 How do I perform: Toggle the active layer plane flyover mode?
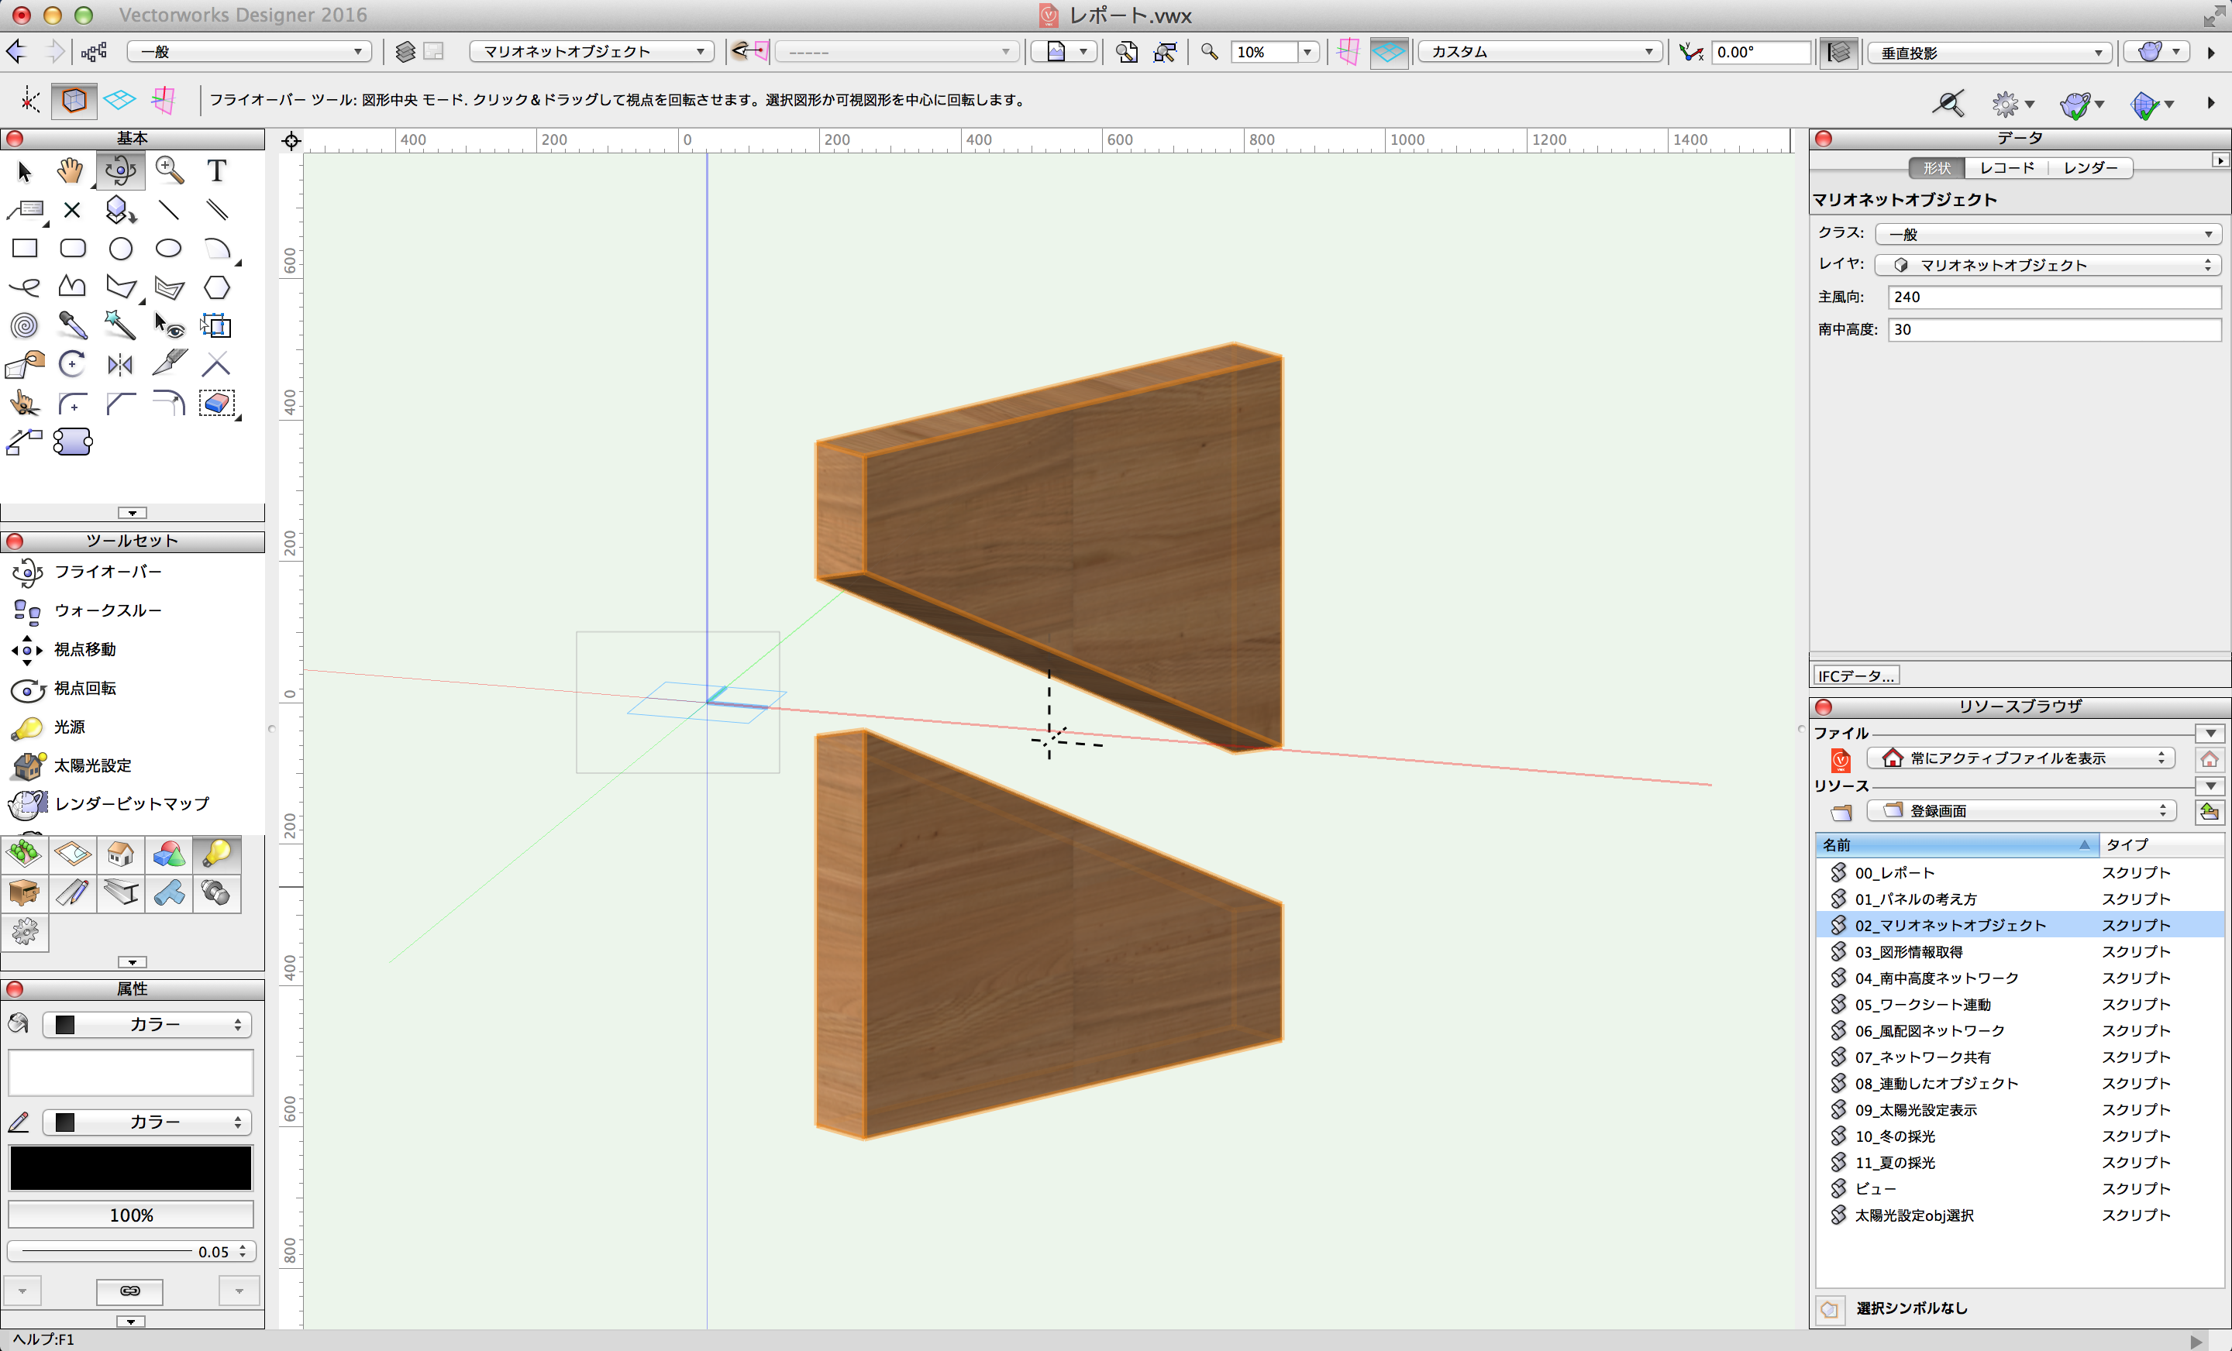point(164,100)
